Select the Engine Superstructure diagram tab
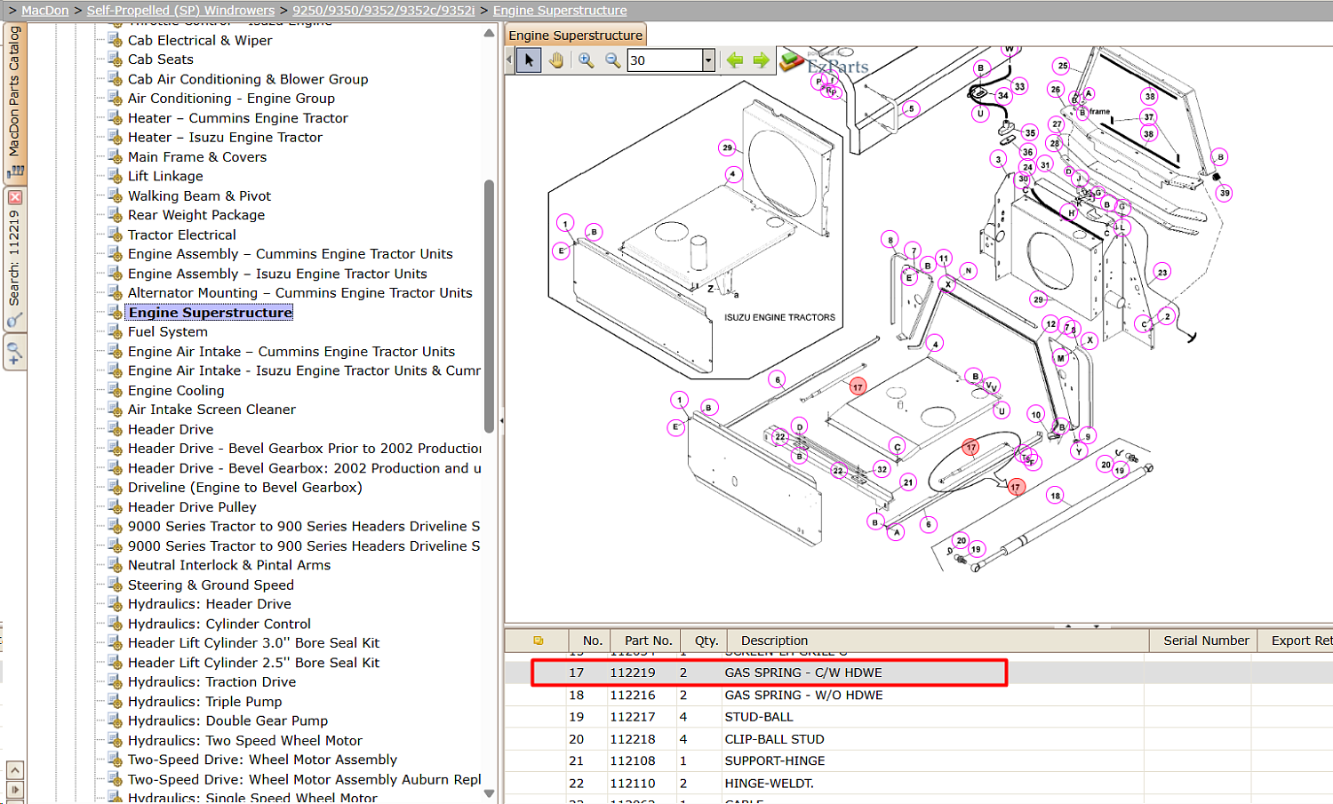The width and height of the screenshot is (1333, 804). tap(576, 36)
